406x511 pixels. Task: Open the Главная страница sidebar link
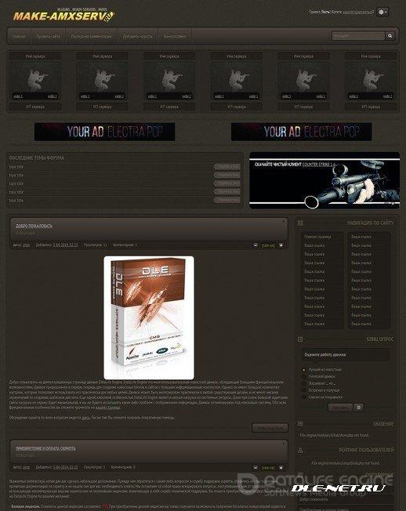click(317, 237)
